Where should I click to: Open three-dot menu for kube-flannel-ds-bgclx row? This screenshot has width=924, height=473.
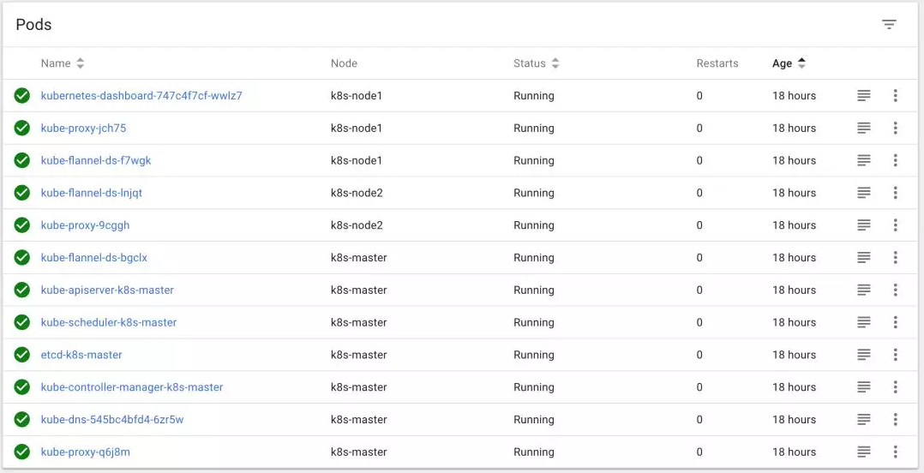(895, 258)
